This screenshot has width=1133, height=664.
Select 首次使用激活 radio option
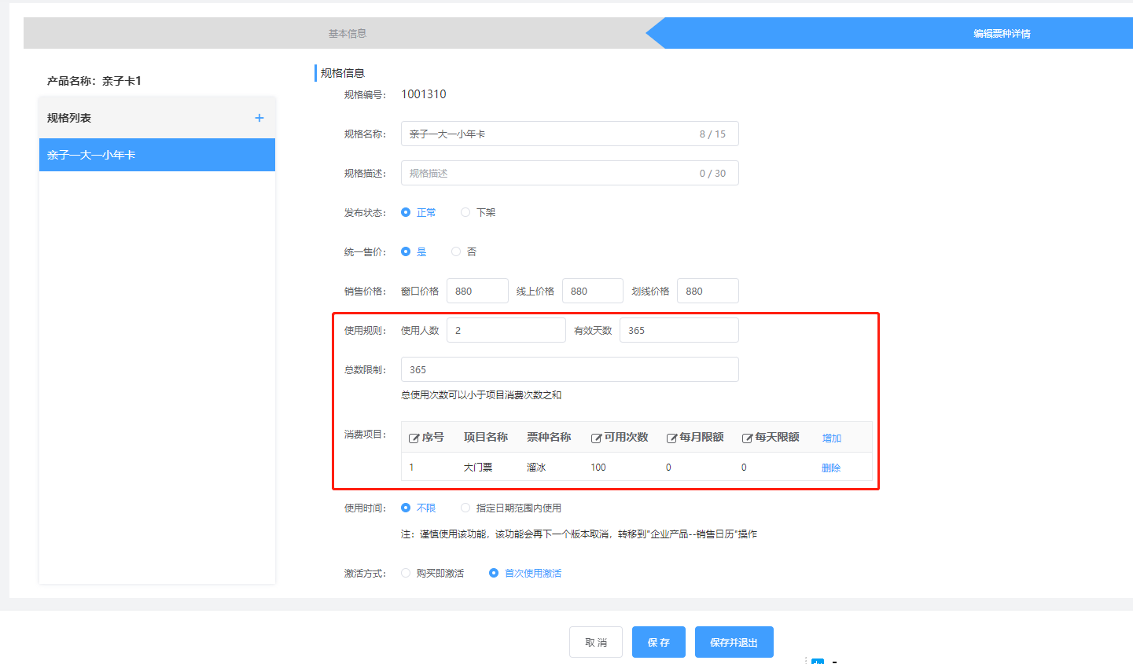[494, 573]
